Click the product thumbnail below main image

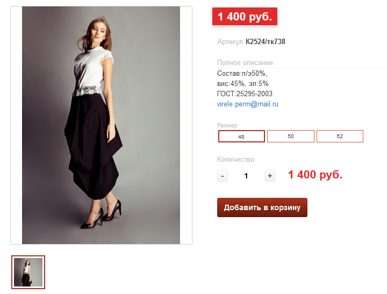pyautogui.click(x=28, y=272)
